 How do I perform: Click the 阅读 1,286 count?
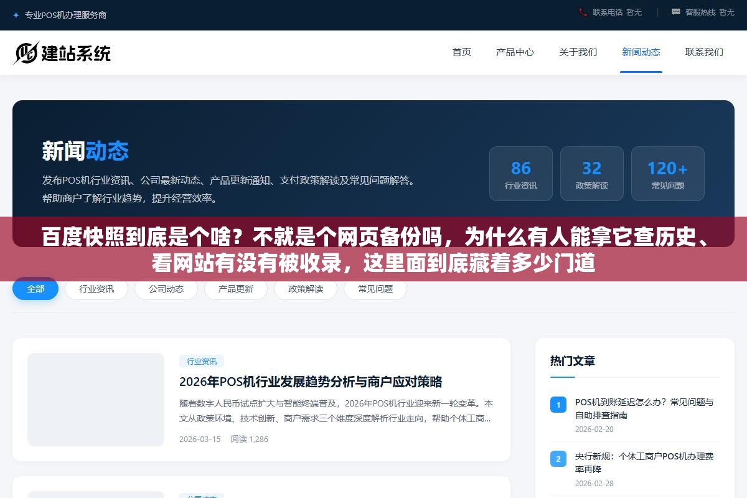(x=250, y=439)
